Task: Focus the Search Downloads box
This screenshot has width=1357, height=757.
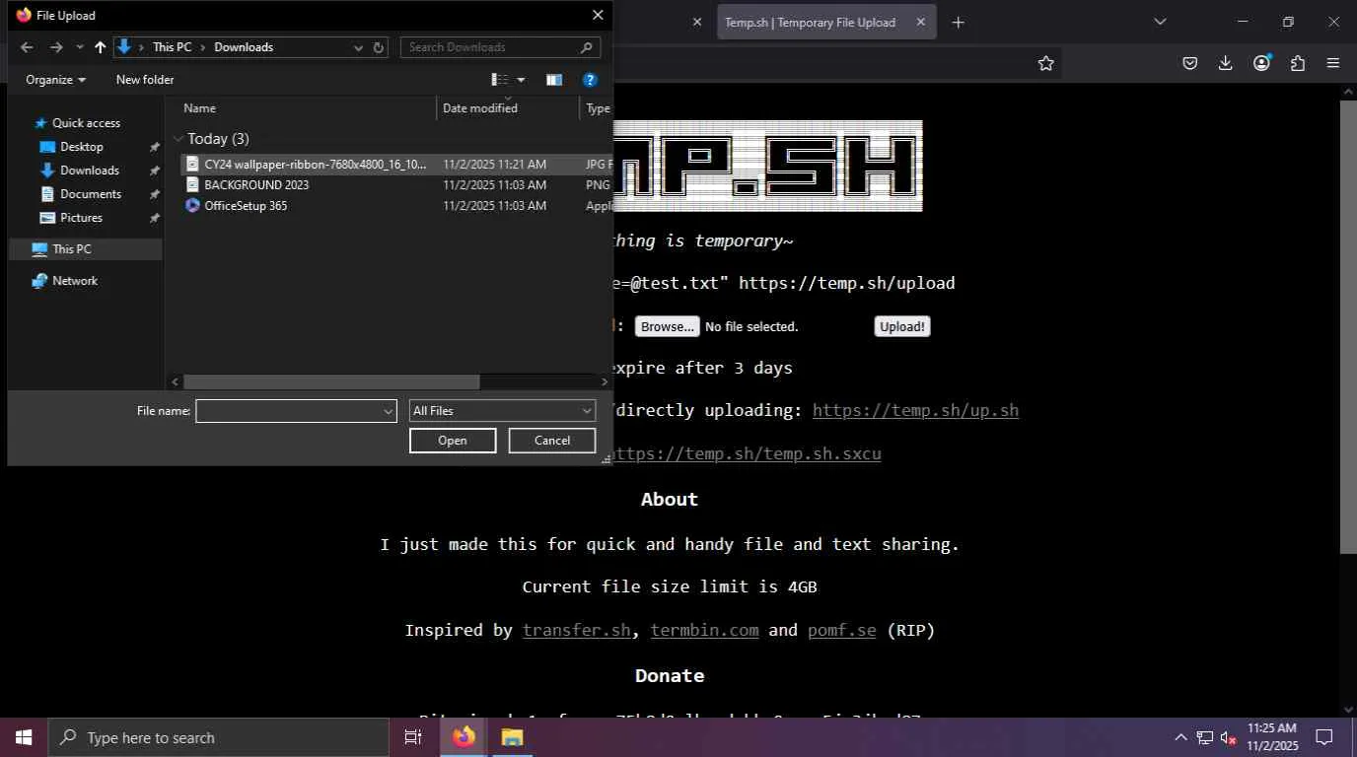Action: tap(500, 47)
